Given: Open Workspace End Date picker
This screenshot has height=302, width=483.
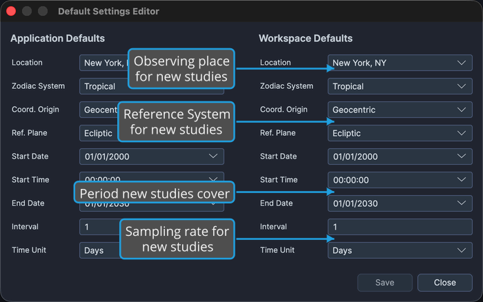Looking at the screenshot, I should tap(400, 203).
